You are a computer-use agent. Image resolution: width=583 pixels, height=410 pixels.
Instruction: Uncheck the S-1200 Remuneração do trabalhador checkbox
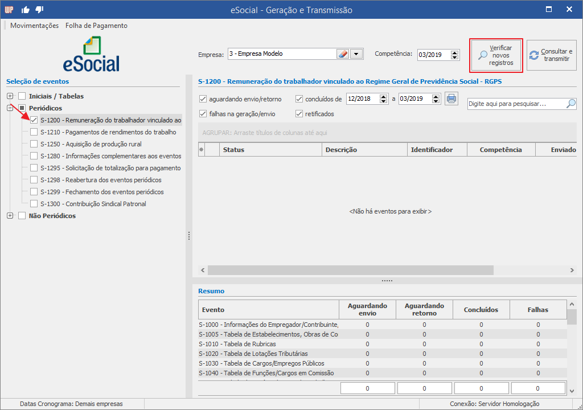coord(34,120)
